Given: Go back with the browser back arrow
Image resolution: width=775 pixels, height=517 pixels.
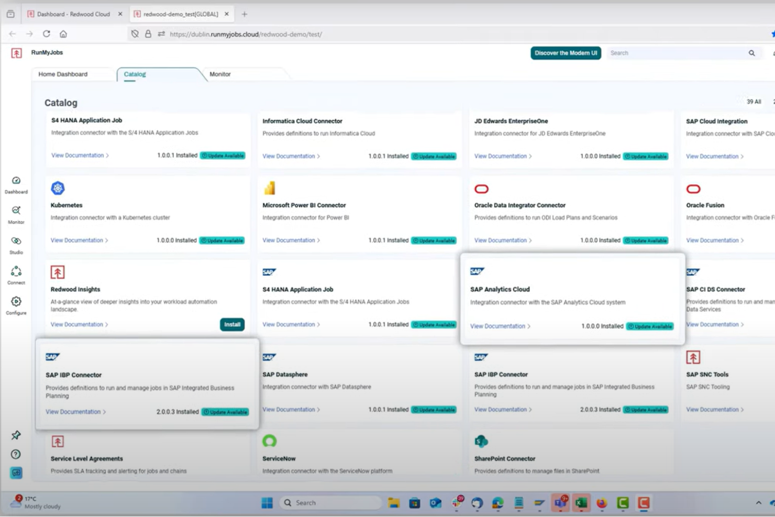Looking at the screenshot, I should pyautogui.click(x=13, y=34).
